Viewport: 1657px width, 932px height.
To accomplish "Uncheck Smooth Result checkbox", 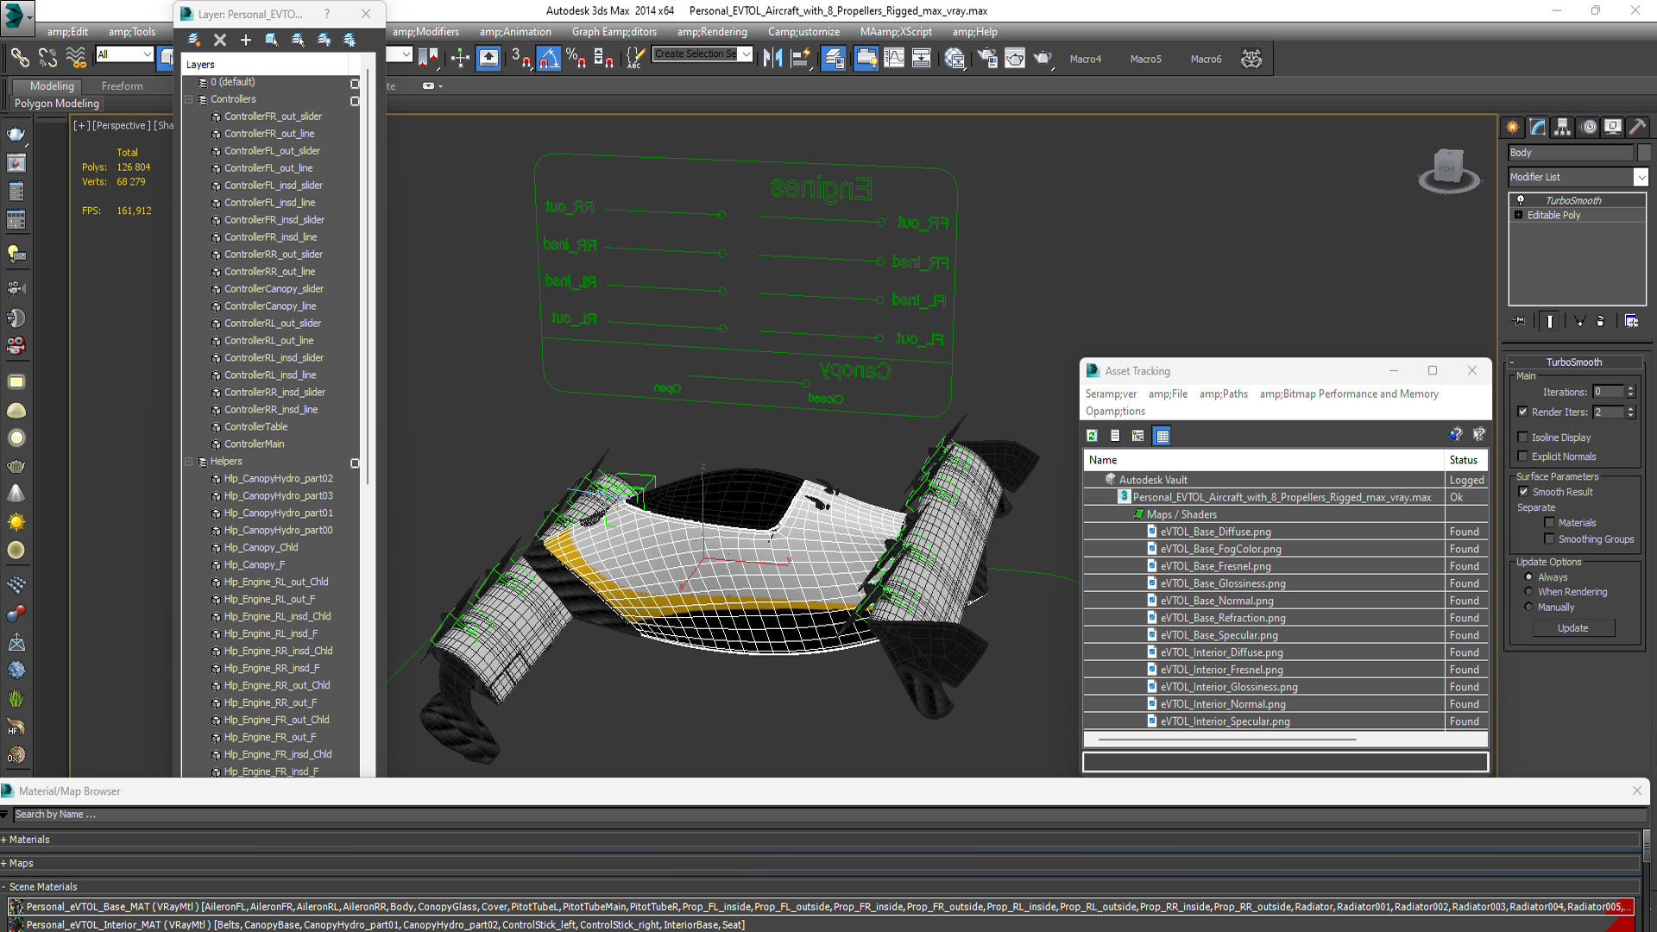I will pyautogui.click(x=1524, y=492).
